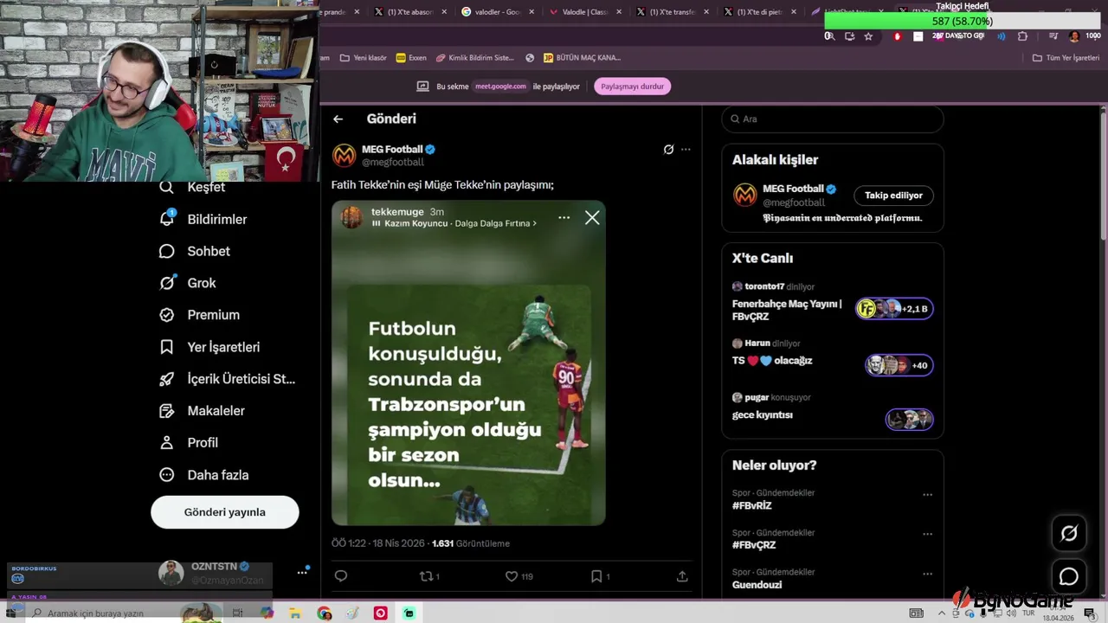Open Keşfet in the X sidebar
Image resolution: width=1108 pixels, height=623 pixels.
pos(192,187)
